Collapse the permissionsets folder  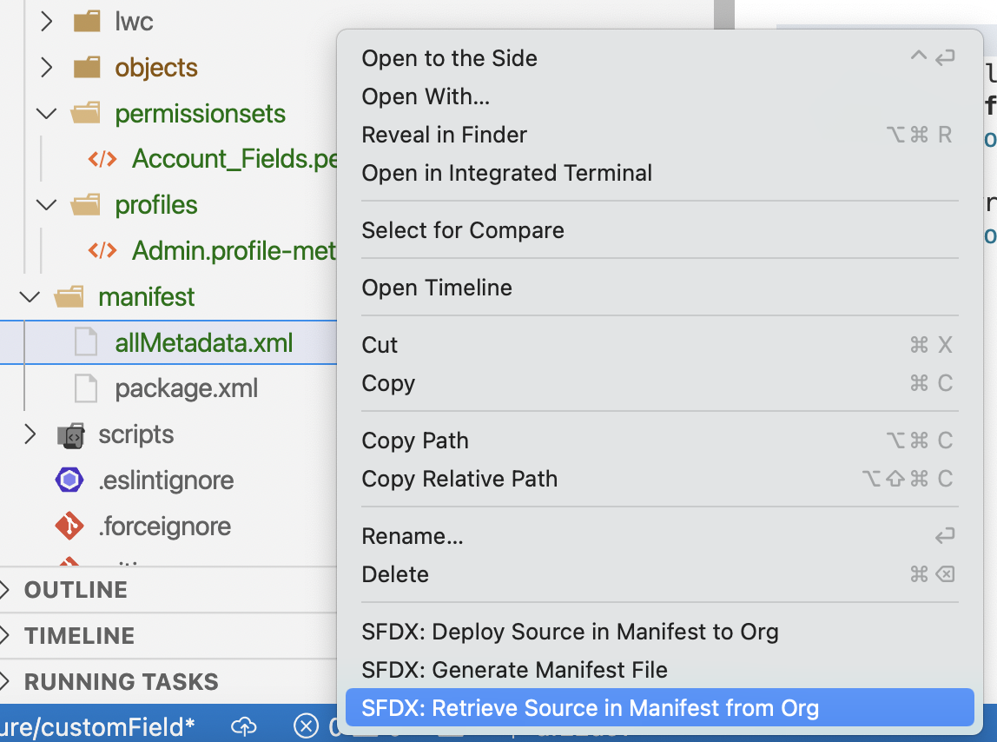pos(47,114)
